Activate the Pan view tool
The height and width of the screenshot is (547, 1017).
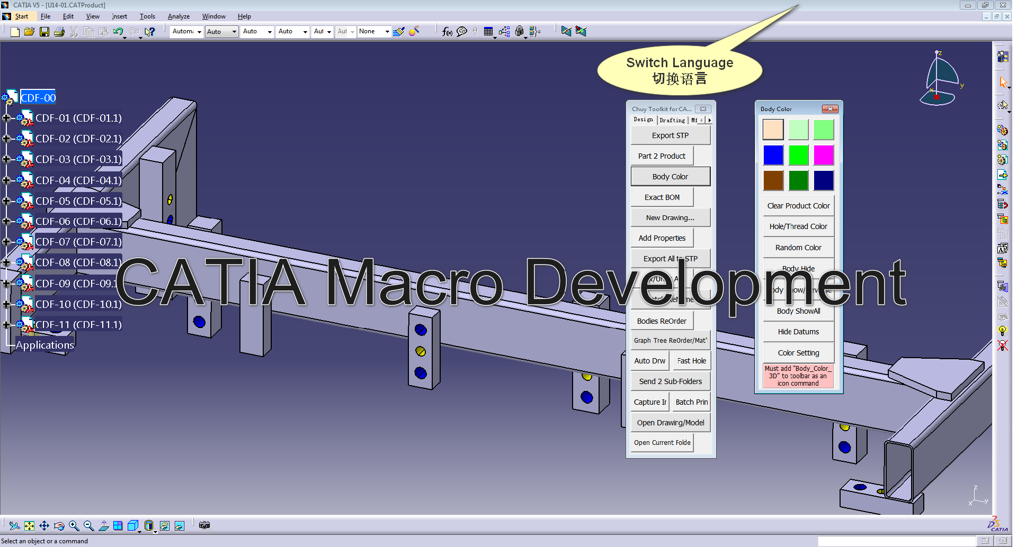44,525
